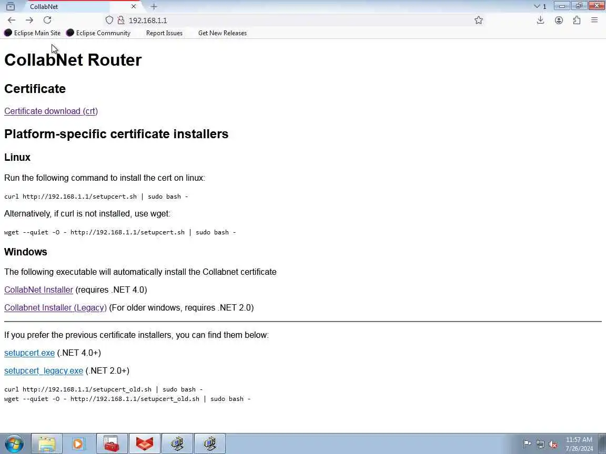Click the wget setupcert_old.sh command line
606x454 pixels.
(127, 399)
